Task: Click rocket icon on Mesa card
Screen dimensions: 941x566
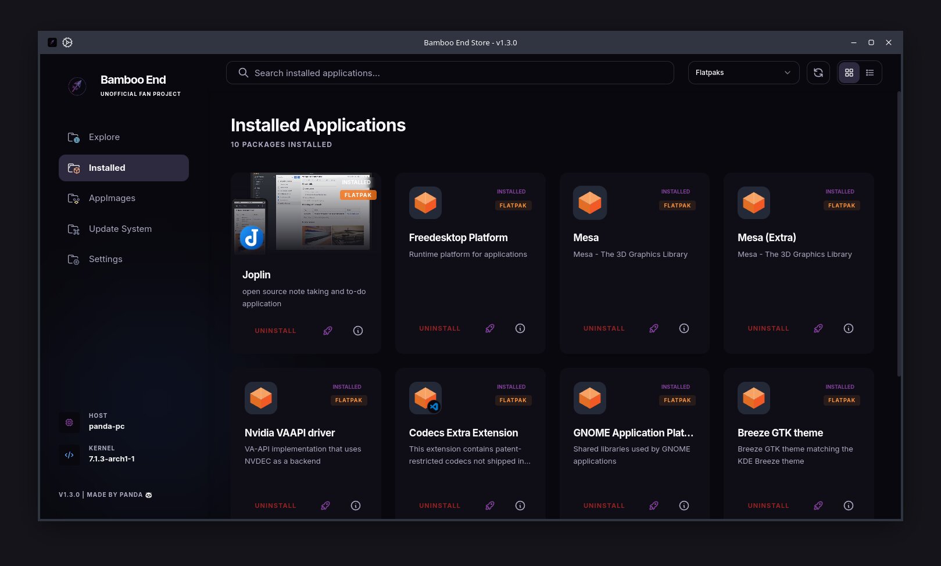Action: [x=654, y=328]
